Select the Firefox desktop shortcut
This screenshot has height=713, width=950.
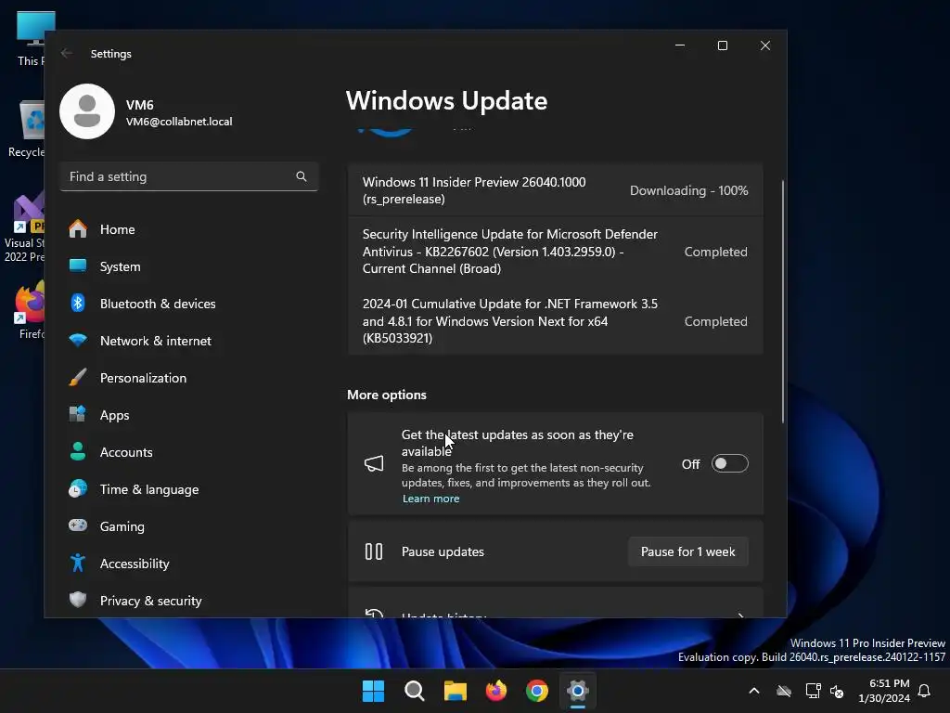[x=31, y=310]
